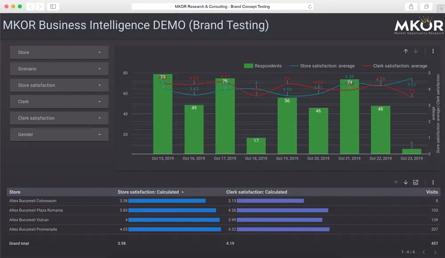Sort by Visits column header
Screen dimensions: 445x258
click(432, 192)
